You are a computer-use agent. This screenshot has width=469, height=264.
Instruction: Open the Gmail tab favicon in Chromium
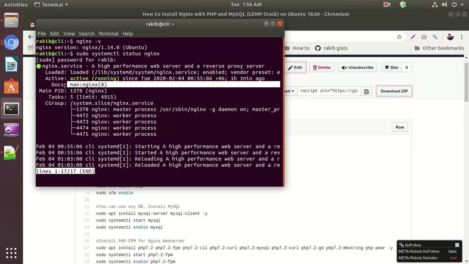[x=32, y=25]
